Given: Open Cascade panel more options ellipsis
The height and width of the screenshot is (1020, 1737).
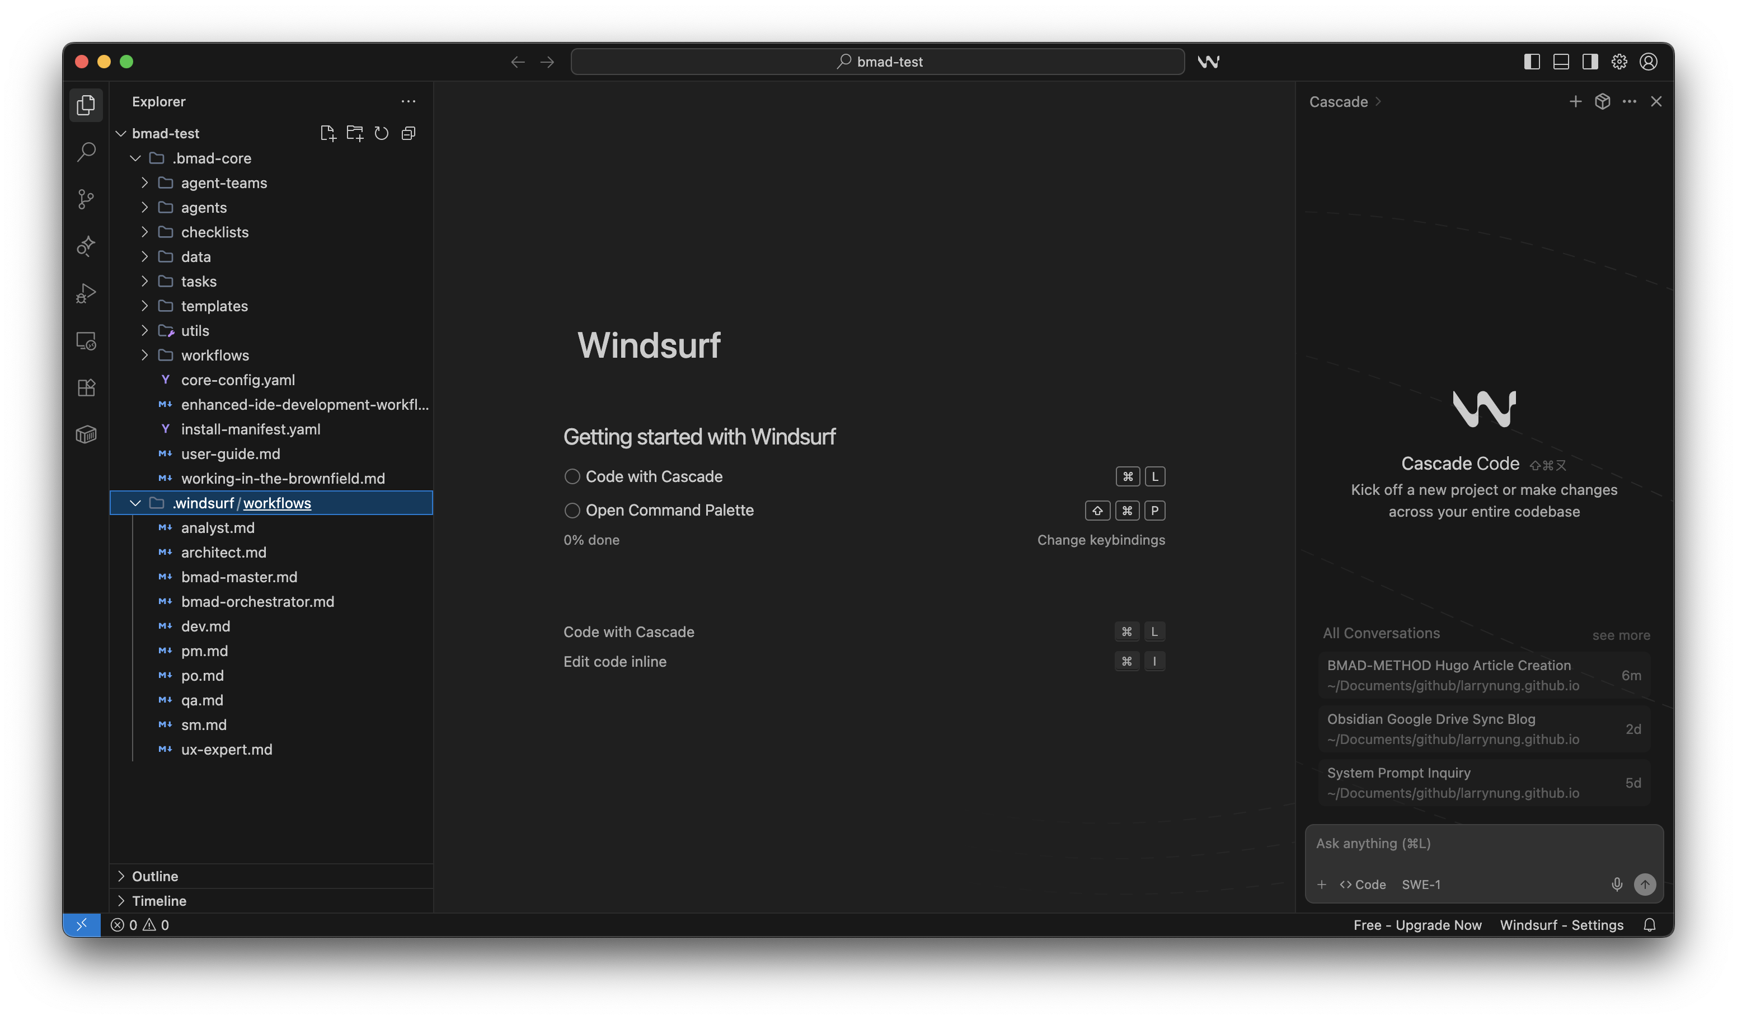Looking at the screenshot, I should [1629, 101].
